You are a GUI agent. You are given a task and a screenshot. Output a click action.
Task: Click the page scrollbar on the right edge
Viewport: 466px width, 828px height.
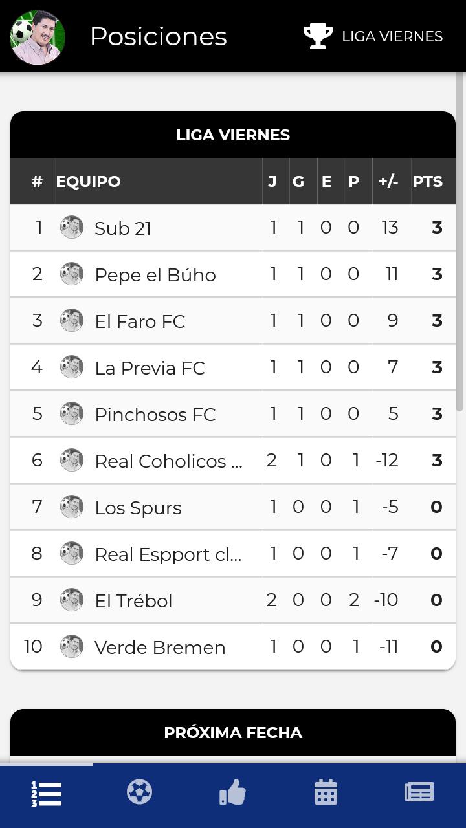coord(460,243)
